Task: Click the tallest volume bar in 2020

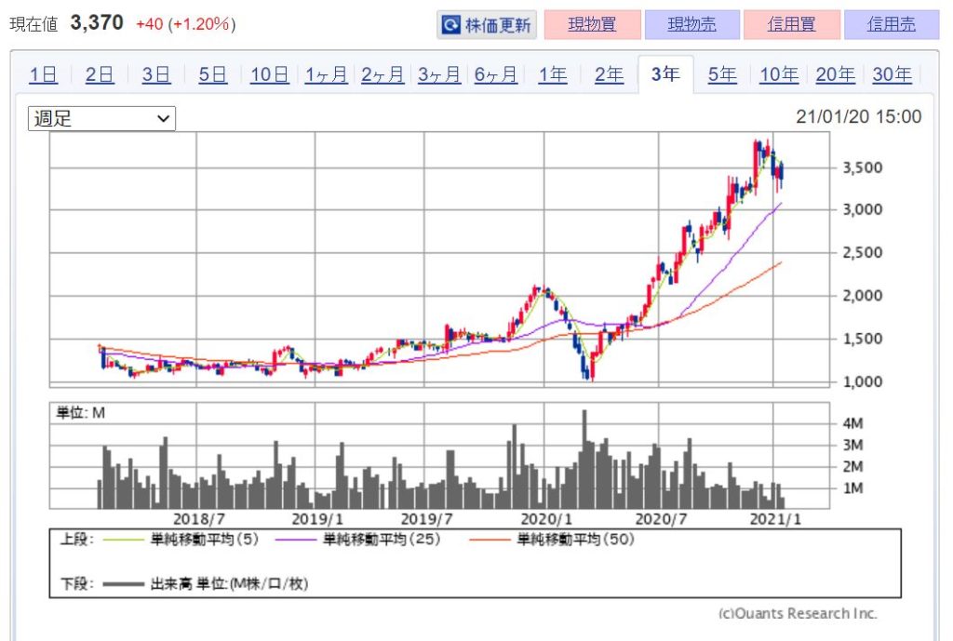Action: coord(584,459)
